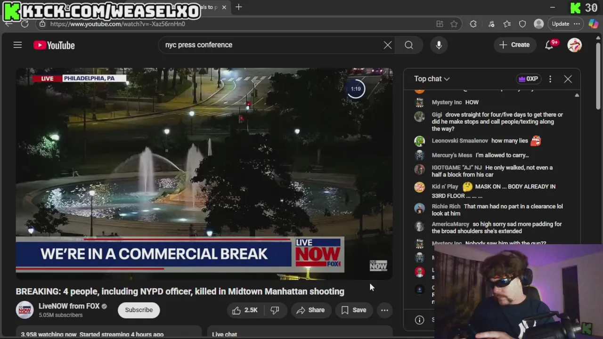Click Richie Rich's clearance chat message
This screenshot has width=603, height=339.
point(497,210)
